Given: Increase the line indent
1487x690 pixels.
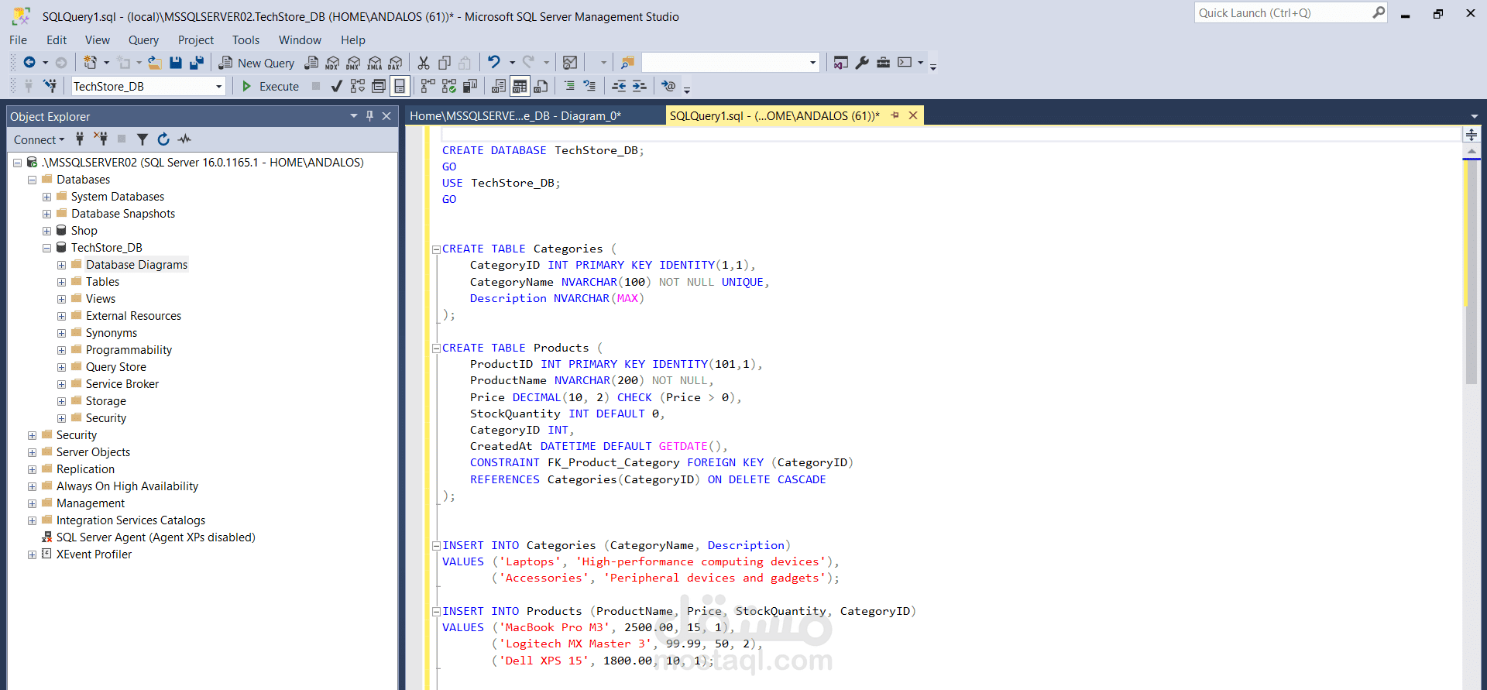Looking at the screenshot, I should [x=639, y=86].
